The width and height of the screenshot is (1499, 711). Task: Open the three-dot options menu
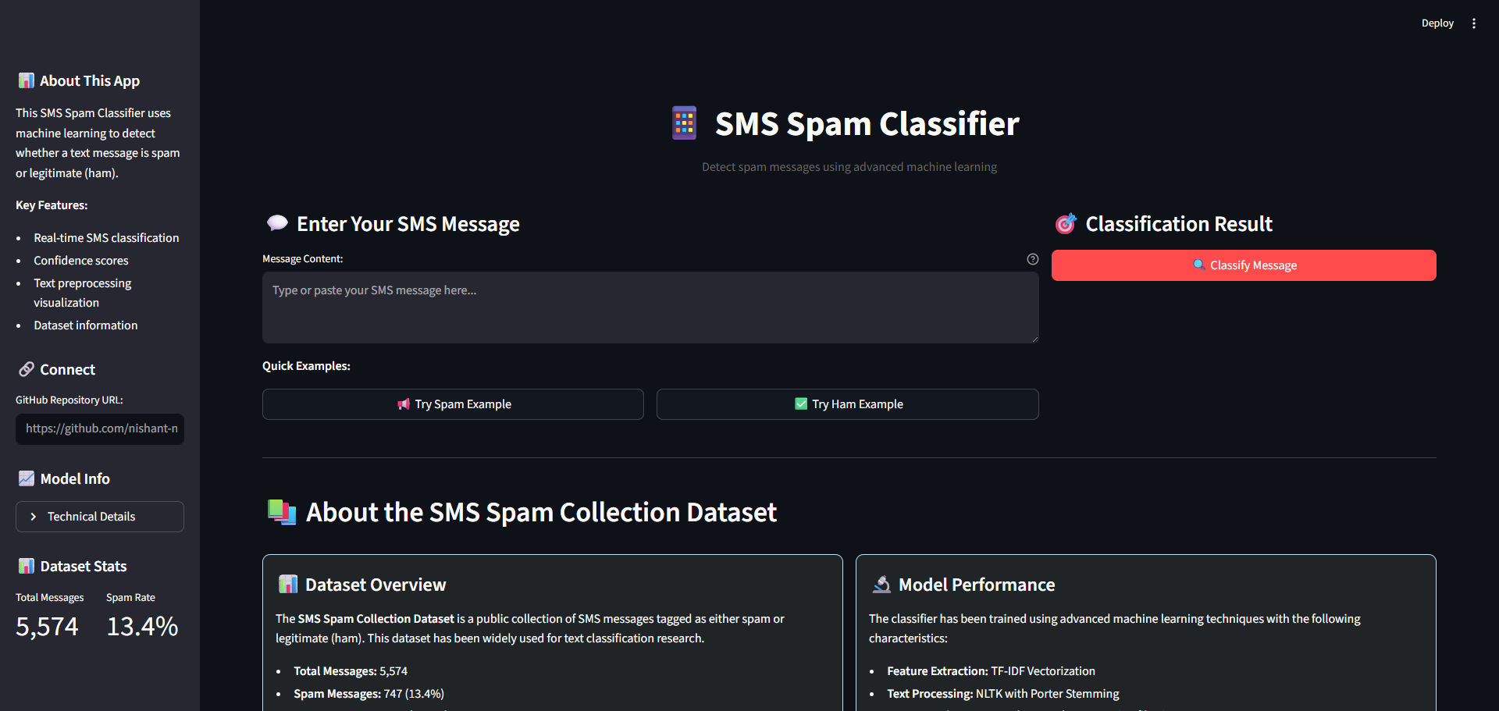pyautogui.click(x=1474, y=23)
